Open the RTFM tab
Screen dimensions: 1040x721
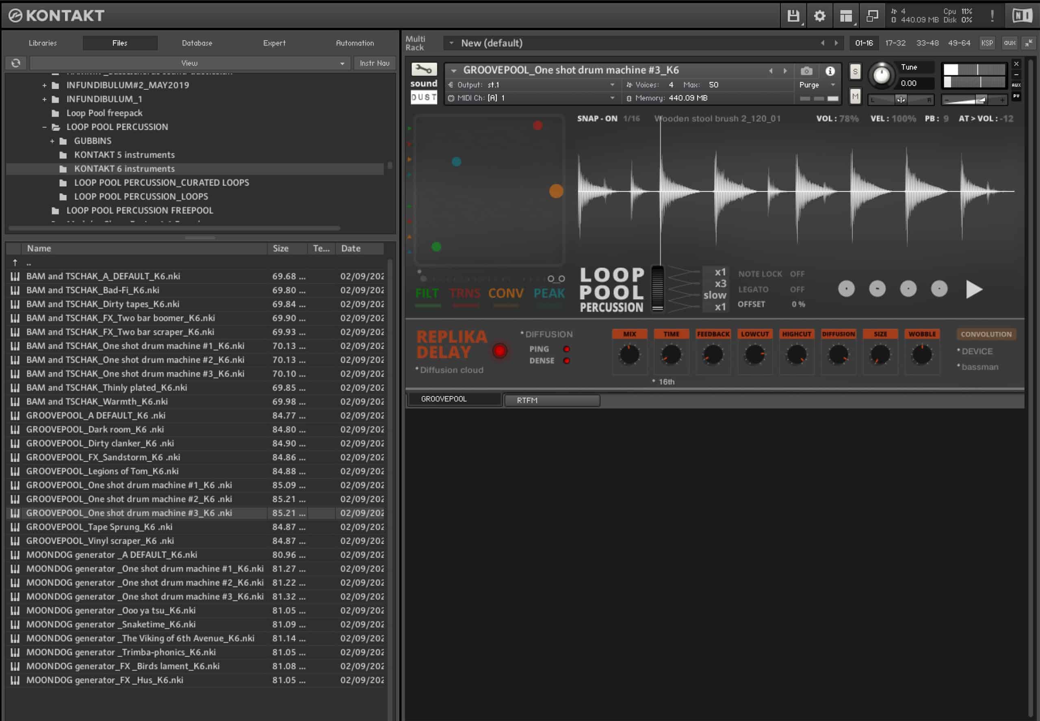coord(552,400)
